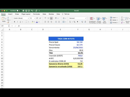Open Format as Table gallery

(x=99, y=20)
